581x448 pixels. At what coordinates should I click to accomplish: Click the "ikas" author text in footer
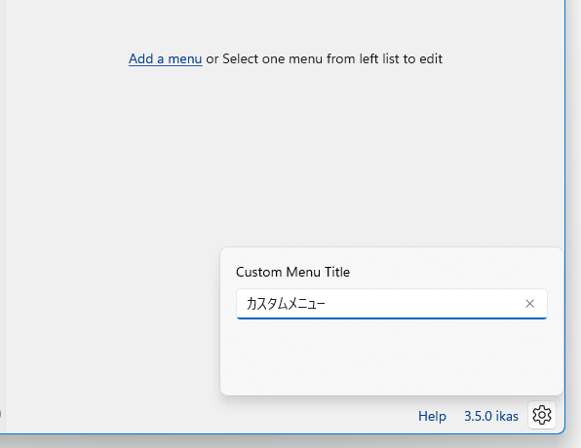coord(507,416)
